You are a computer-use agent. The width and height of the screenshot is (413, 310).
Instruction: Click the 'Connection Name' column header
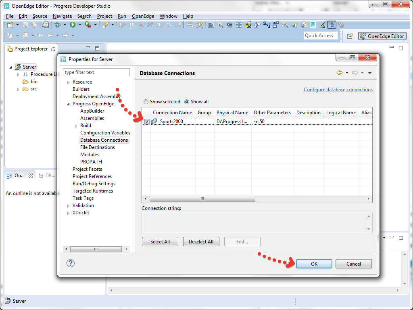173,113
